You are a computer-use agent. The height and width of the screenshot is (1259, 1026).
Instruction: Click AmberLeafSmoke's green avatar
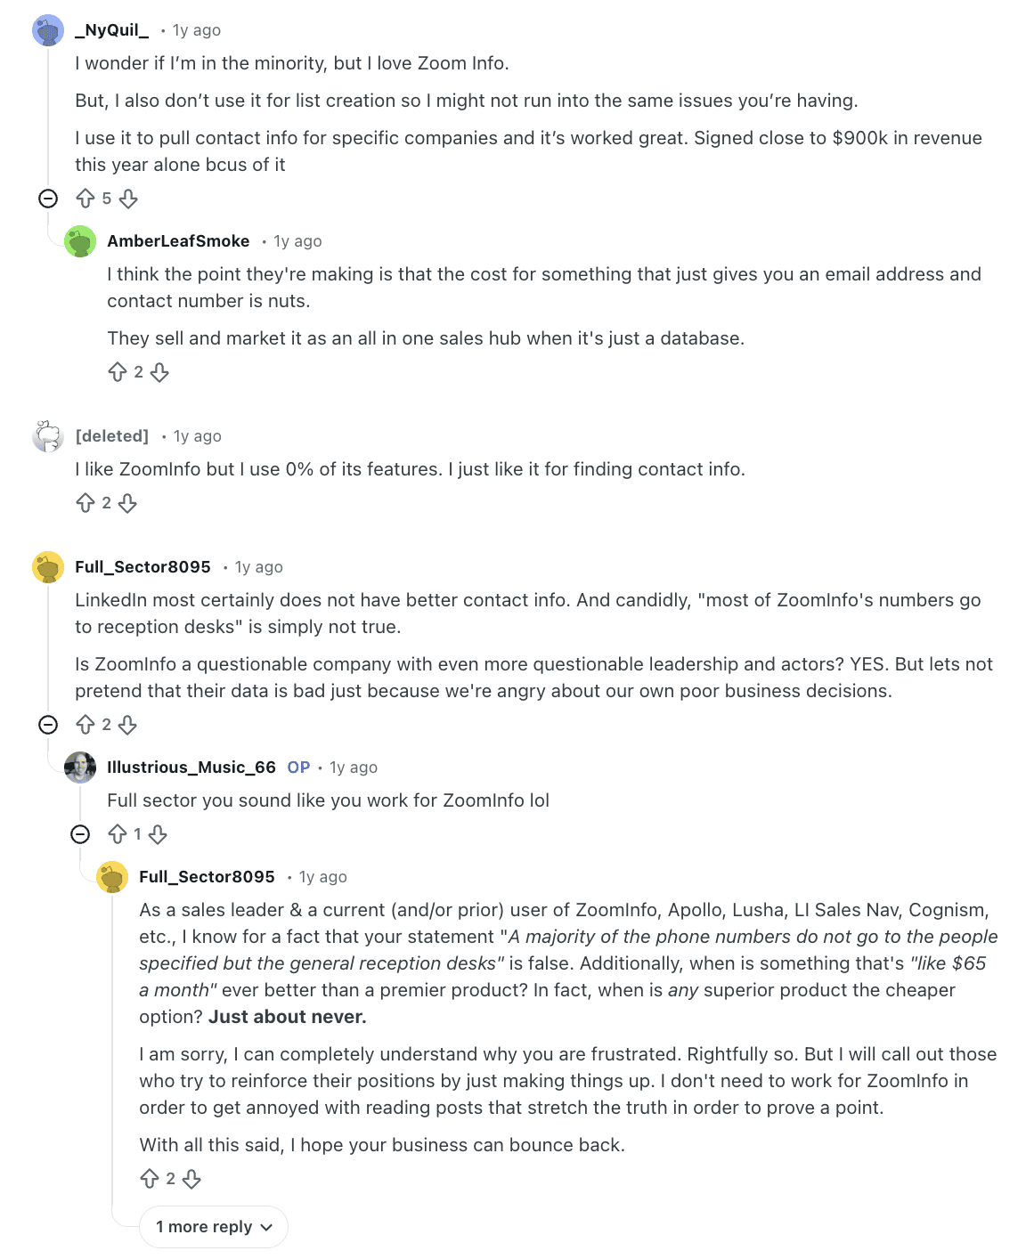(81, 240)
